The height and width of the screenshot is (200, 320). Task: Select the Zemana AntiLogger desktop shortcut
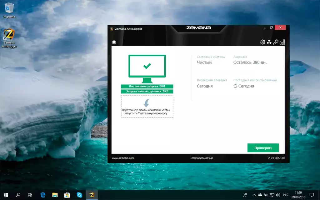[9, 38]
